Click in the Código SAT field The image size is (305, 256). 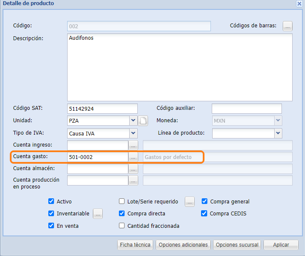click(x=102, y=109)
